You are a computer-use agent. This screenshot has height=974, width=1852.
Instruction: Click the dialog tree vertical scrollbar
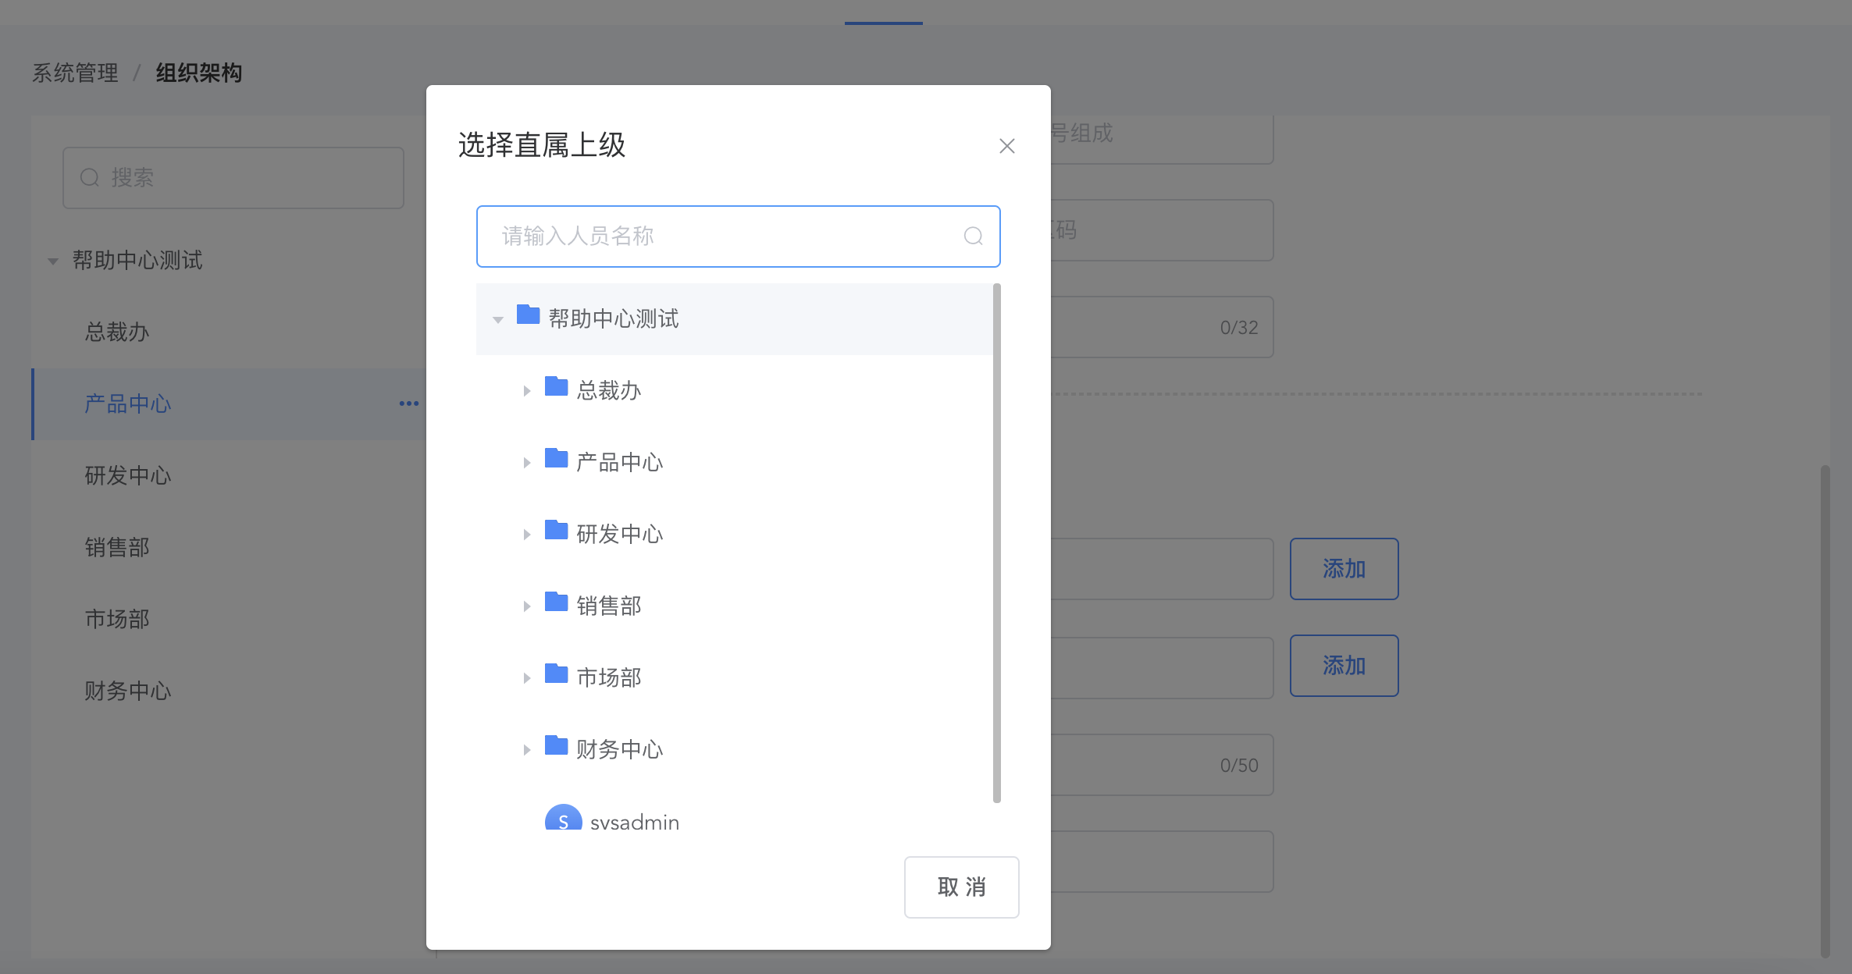coord(996,543)
